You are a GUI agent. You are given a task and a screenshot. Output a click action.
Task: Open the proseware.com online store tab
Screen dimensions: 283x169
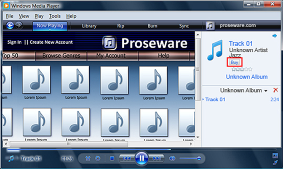coord(238,26)
